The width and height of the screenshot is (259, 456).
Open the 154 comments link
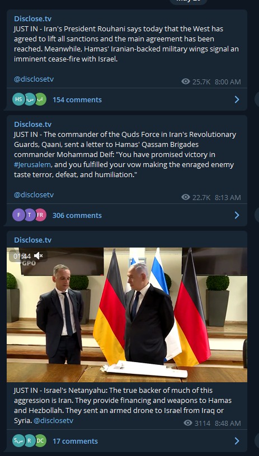coord(77,99)
